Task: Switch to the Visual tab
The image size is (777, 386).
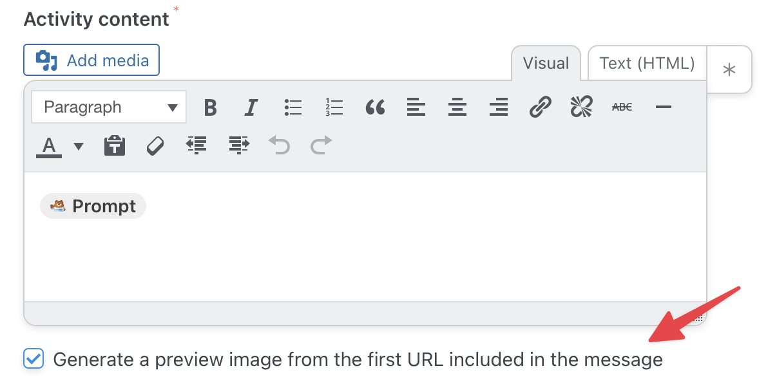Action: pyautogui.click(x=546, y=63)
